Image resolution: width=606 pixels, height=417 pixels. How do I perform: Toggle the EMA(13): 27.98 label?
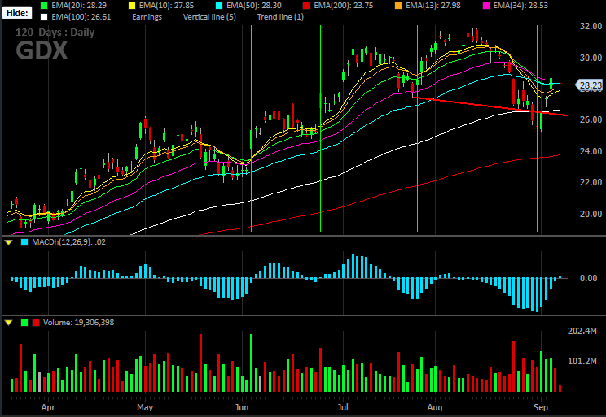433,6
